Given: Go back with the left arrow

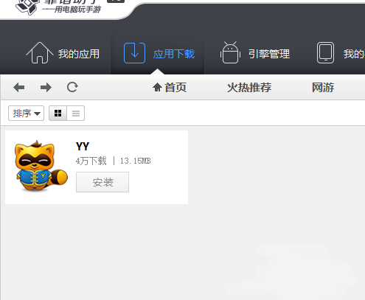Looking at the screenshot, I should click(x=19, y=87).
